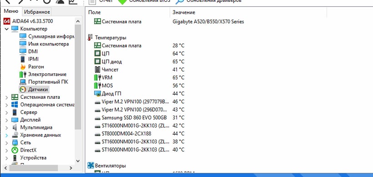Select Samsung SSD 860 EVO 500GB row

[x=139, y=117]
